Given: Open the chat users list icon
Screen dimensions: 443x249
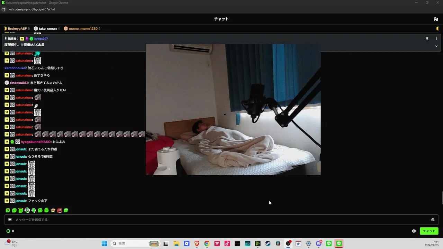Looking at the screenshot, I should [x=436, y=19].
